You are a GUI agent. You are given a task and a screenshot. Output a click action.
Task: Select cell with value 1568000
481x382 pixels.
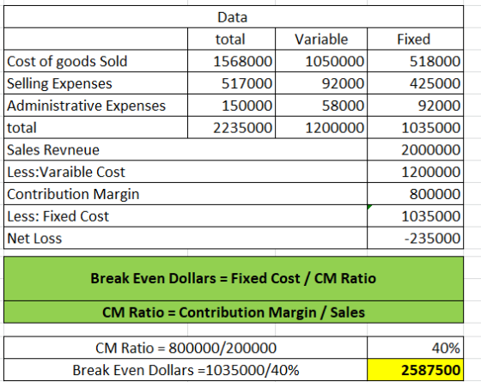tap(232, 61)
